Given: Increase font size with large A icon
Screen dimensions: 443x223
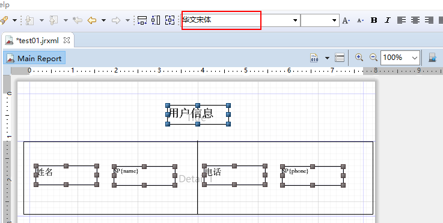Looking at the screenshot, I should 346,20.
